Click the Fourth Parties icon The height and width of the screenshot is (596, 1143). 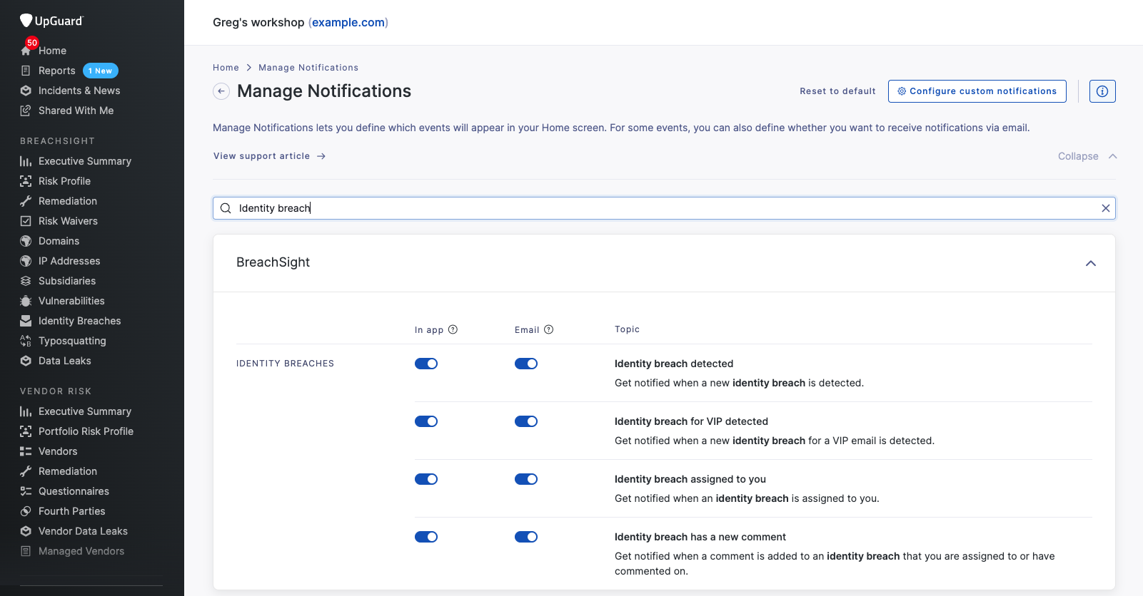26,511
